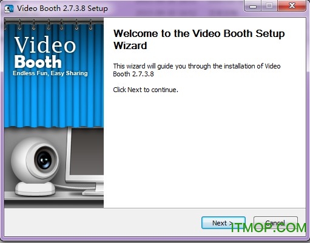Click the "Welcome to the Video Booth Setup Wizard" heading
310x243 pixels.
[x=199, y=39]
